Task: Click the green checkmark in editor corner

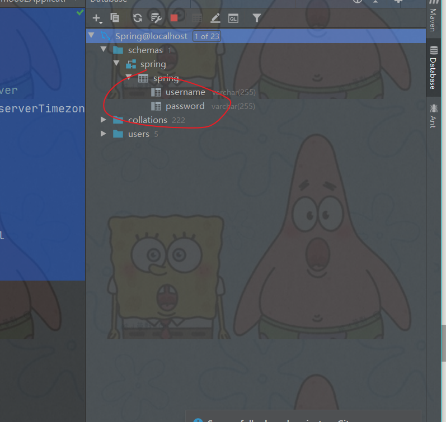Action: (80, 12)
